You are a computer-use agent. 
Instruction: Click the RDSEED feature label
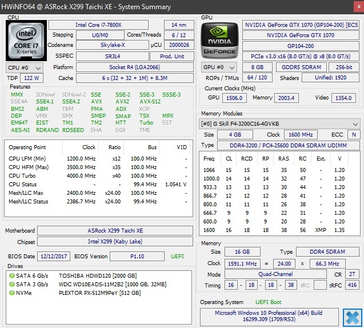point(73,130)
